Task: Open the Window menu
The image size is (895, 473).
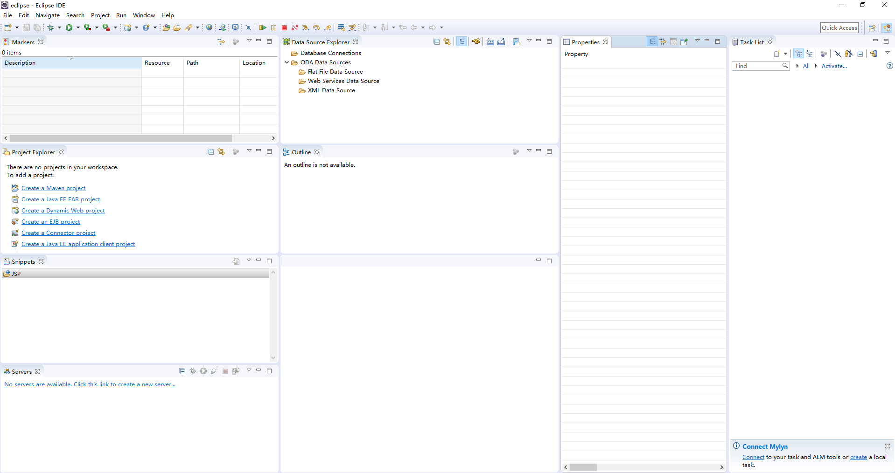Action: [144, 15]
